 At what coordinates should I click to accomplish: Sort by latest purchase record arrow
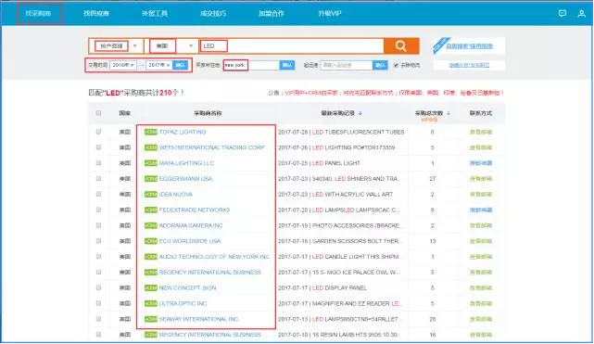point(360,113)
